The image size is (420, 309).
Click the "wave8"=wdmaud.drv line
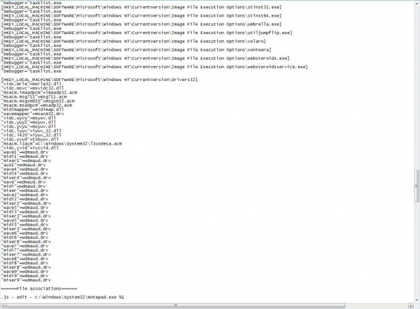25,259
